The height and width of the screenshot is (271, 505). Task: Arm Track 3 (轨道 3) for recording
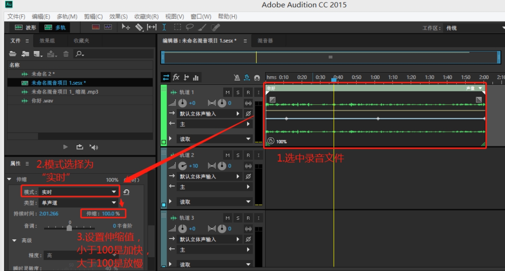[x=248, y=218]
